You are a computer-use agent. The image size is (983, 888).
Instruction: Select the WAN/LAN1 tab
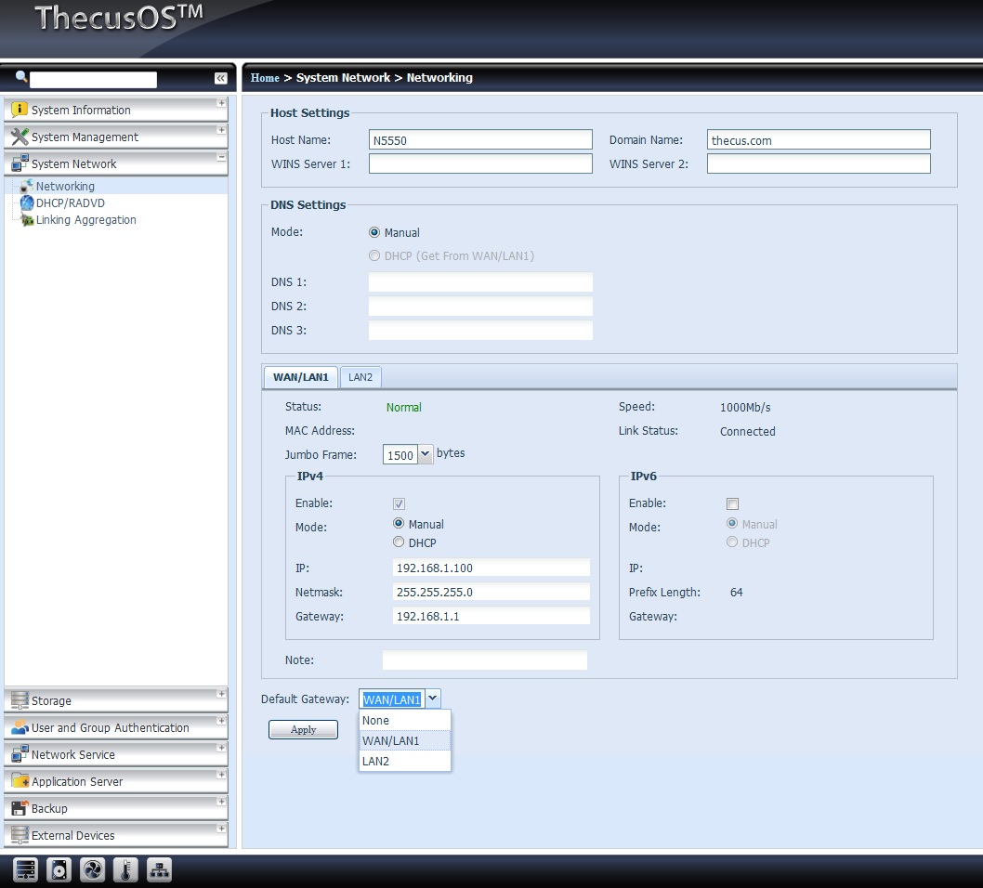300,377
